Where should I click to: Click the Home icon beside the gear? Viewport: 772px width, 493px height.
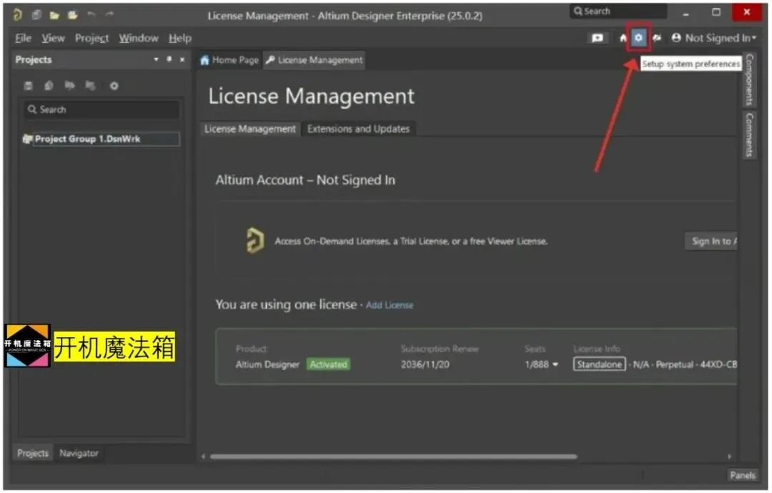click(623, 38)
